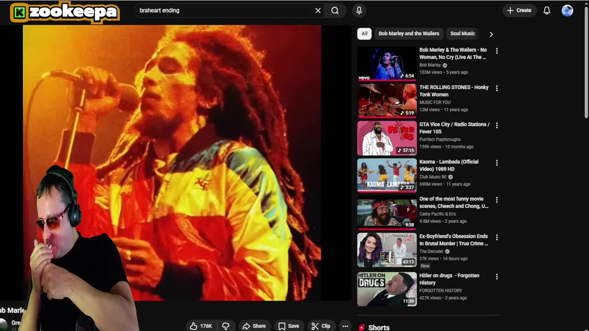Open title 'One of the most funny movie scenes'

(x=454, y=202)
